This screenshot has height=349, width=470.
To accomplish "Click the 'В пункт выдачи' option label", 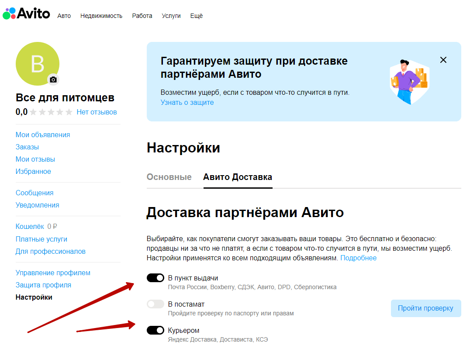I will pos(193,278).
